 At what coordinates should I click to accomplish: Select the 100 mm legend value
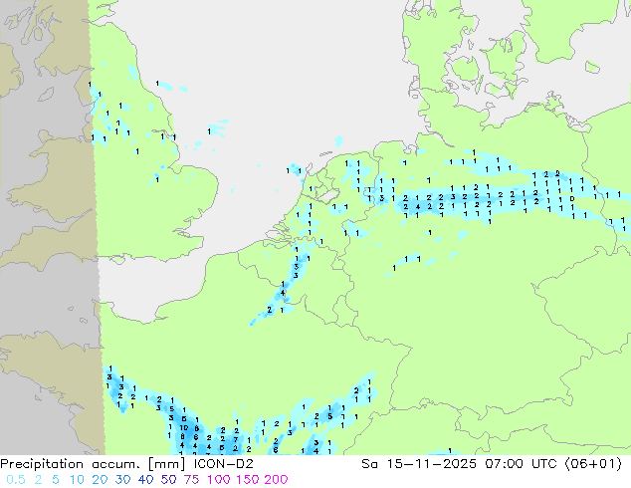(x=219, y=480)
